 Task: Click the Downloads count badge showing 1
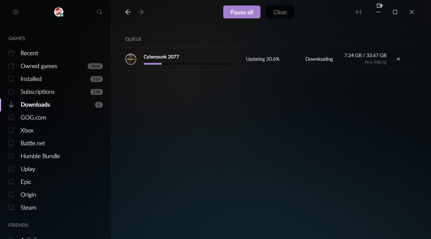pos(99,105)
